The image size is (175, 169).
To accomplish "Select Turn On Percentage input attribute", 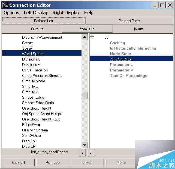I will [129, 76].
